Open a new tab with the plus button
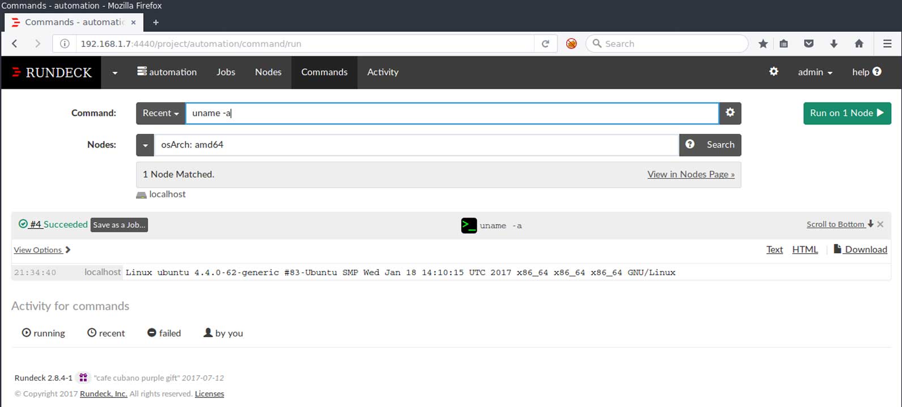This screenshot has height=407, width=902. click(156, 22)
